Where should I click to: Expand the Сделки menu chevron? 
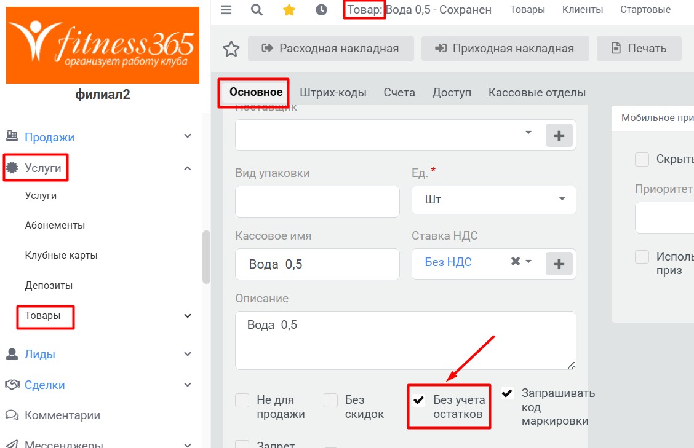(188, 385)
